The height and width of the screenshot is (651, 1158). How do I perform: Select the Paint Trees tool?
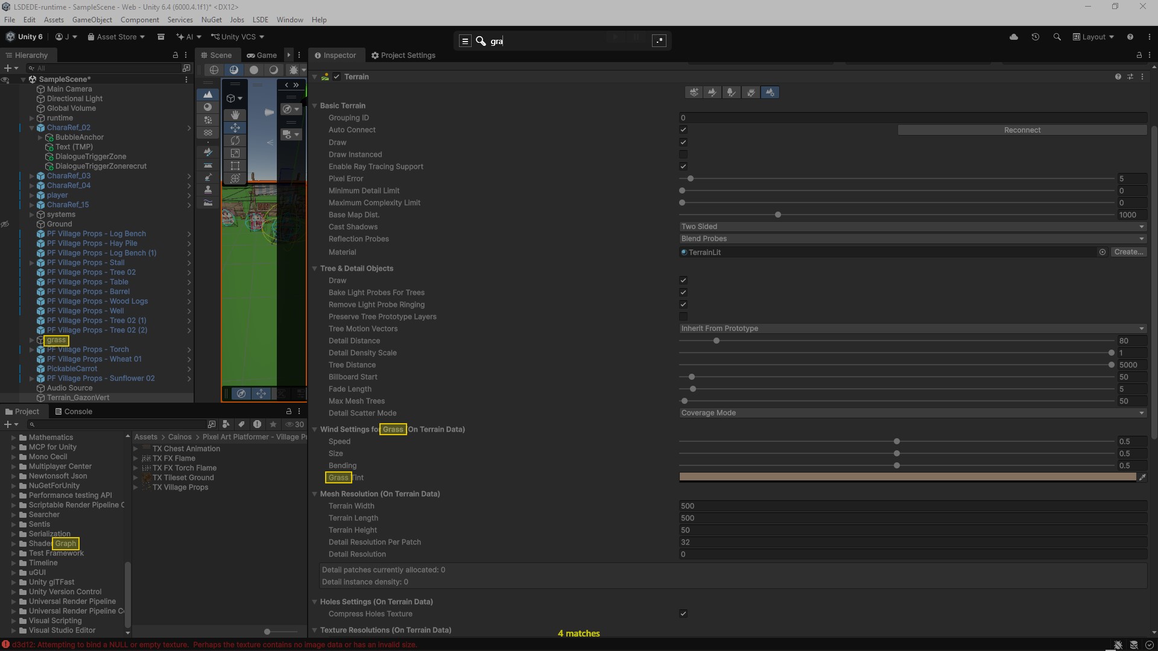(x=732, y=92)
